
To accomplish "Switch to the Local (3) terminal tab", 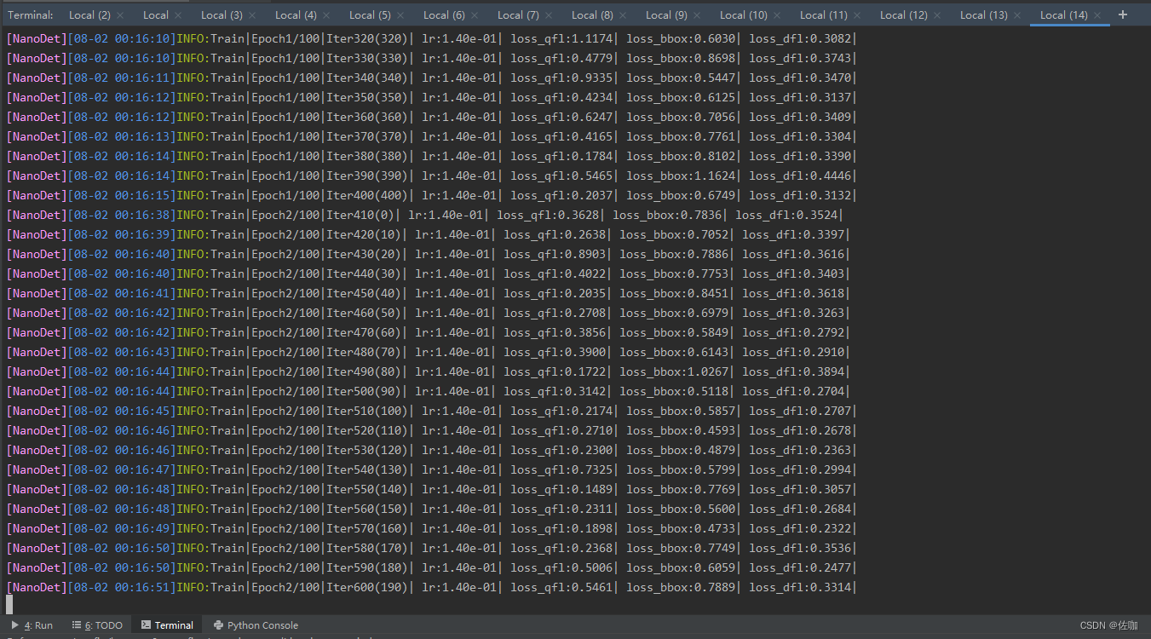I will tap(222, 15).
